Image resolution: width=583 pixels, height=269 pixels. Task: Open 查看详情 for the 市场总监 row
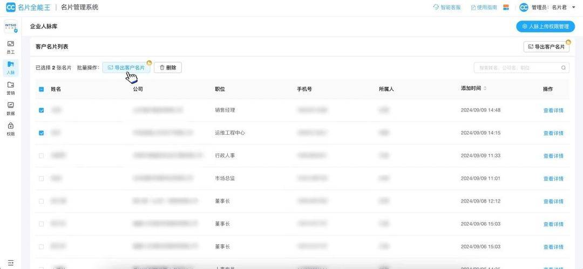point(553,178)
